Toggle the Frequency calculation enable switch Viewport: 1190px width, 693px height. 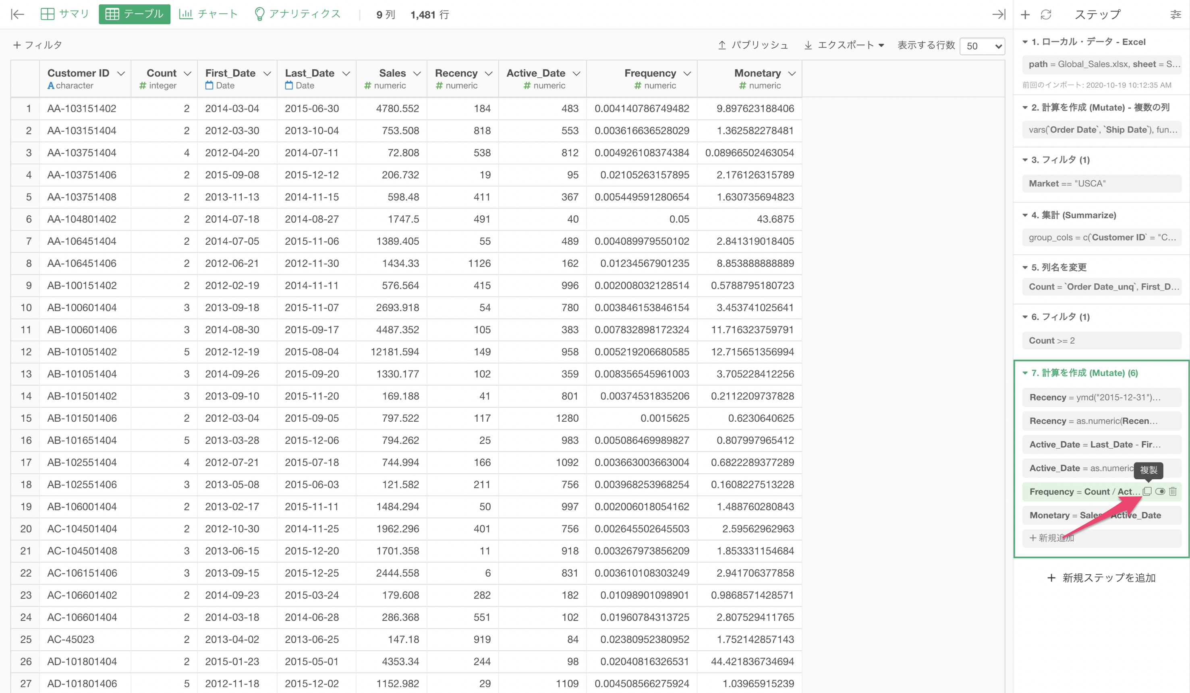tap(1160, 491)
